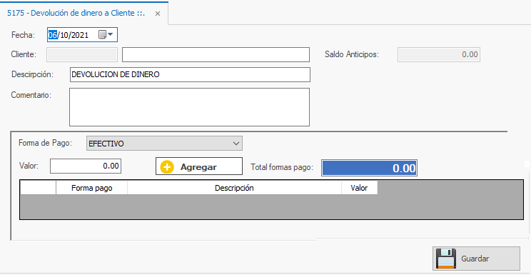This screenshot has width=531, height=275.
Task: Click the Total formas pago label
Action: (x=282, y=167)
